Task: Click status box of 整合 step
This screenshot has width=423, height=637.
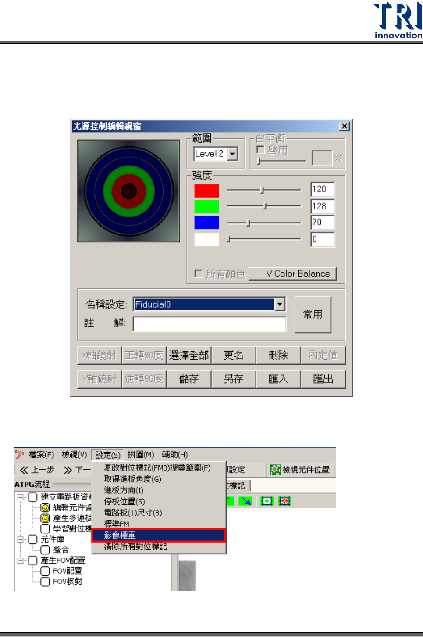Action: pos(45,550)
